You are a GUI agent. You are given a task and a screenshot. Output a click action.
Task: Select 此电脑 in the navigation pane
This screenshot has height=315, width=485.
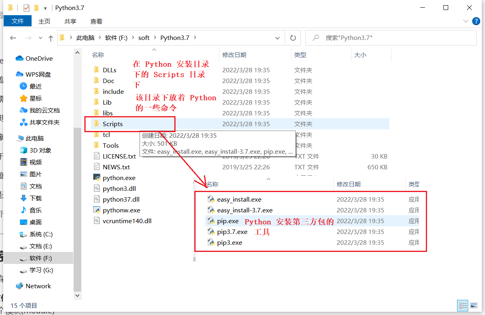pyautogui.click(x=34, y=138)
